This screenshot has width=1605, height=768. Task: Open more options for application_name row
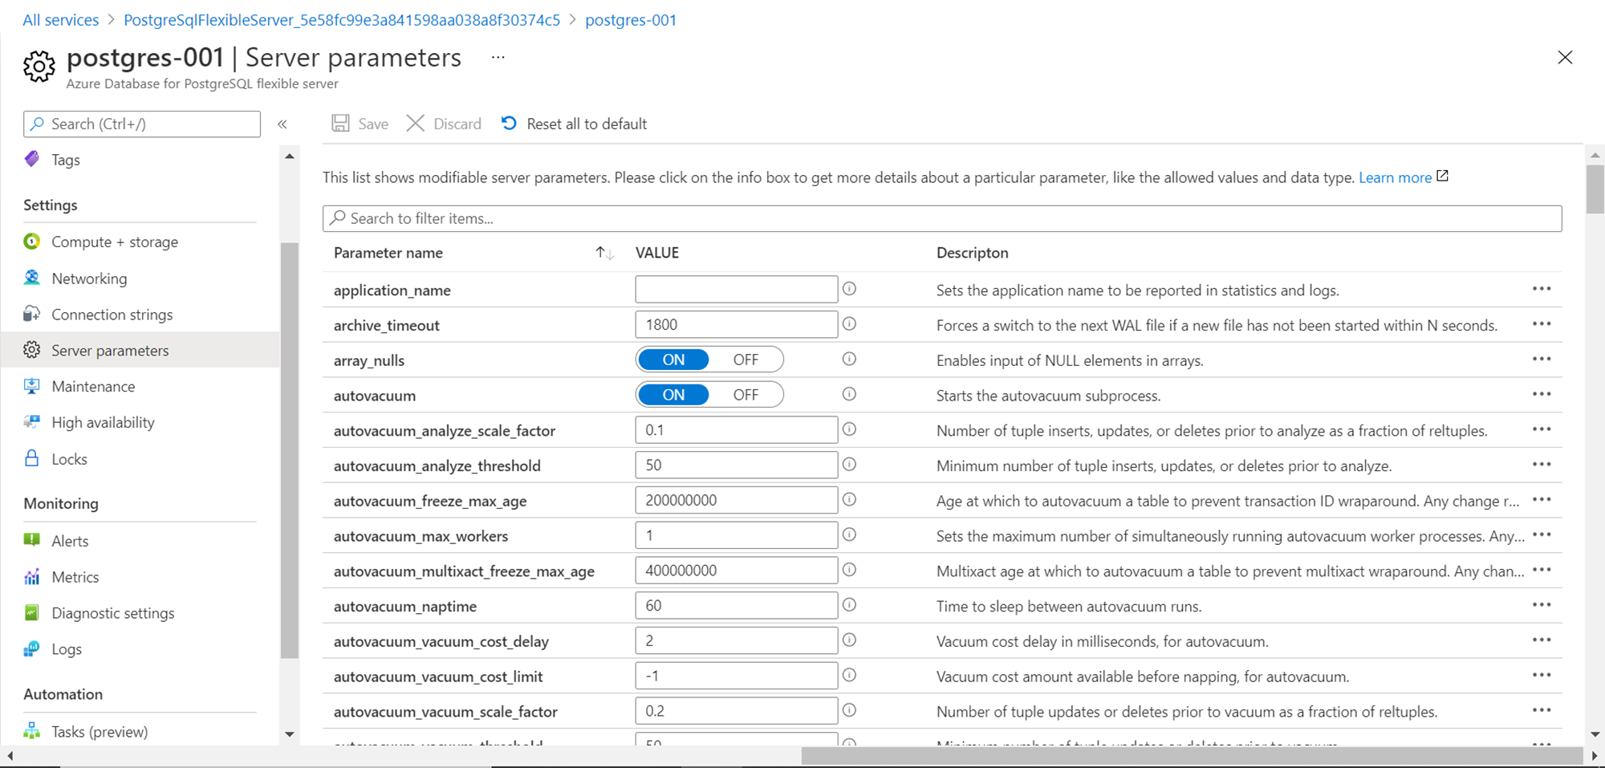(x=1542, y=289)
